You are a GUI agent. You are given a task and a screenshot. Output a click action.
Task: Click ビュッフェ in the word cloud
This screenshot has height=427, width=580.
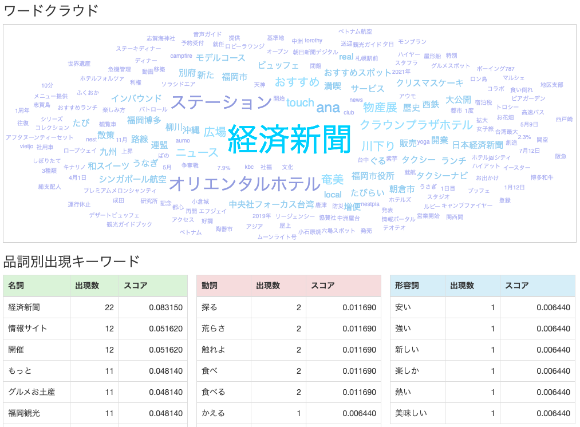[x=278, y=65]
